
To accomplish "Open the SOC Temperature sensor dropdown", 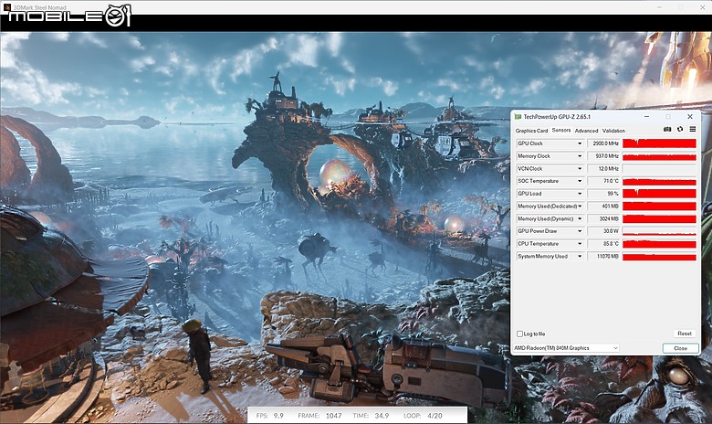I will [x=580, y=181].
